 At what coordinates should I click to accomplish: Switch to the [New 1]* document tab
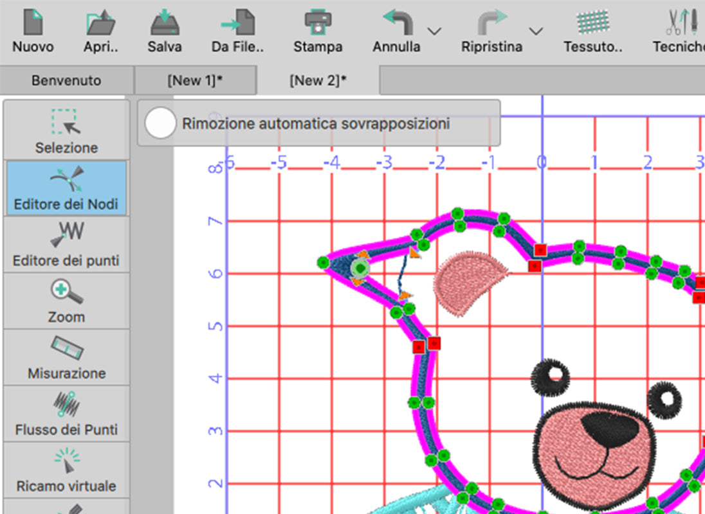click(x=194, y=81)
